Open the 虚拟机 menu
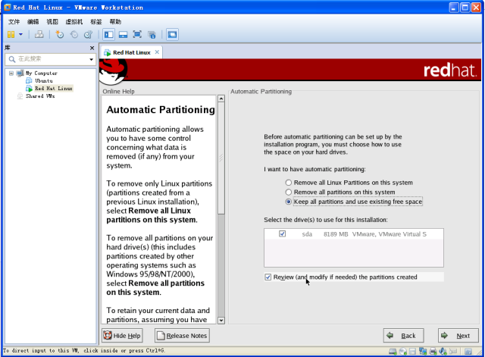485x357 pixels. pyautogui.click(x=74, y=22)
